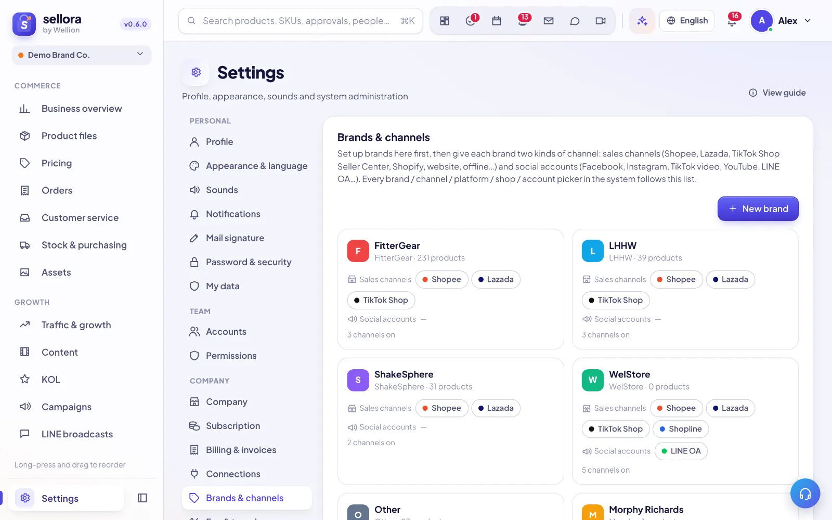Expand the Demo Brand Co. workspace dropdown

[82, 55]
